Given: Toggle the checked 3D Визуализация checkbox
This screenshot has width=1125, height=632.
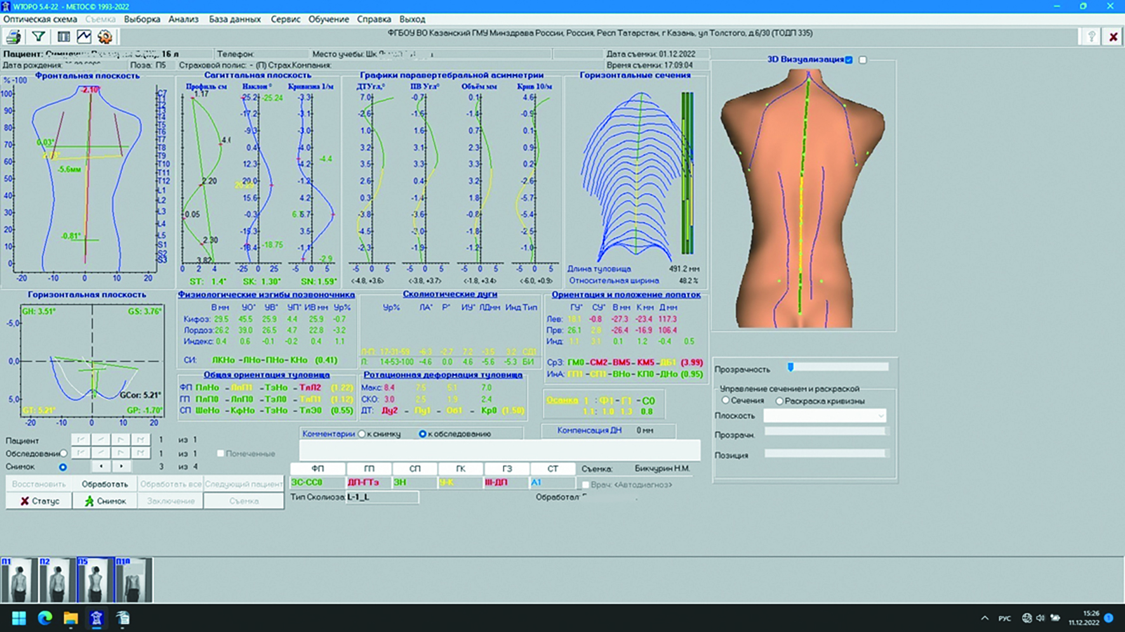Looking at the screenshot, I should 849,60.
